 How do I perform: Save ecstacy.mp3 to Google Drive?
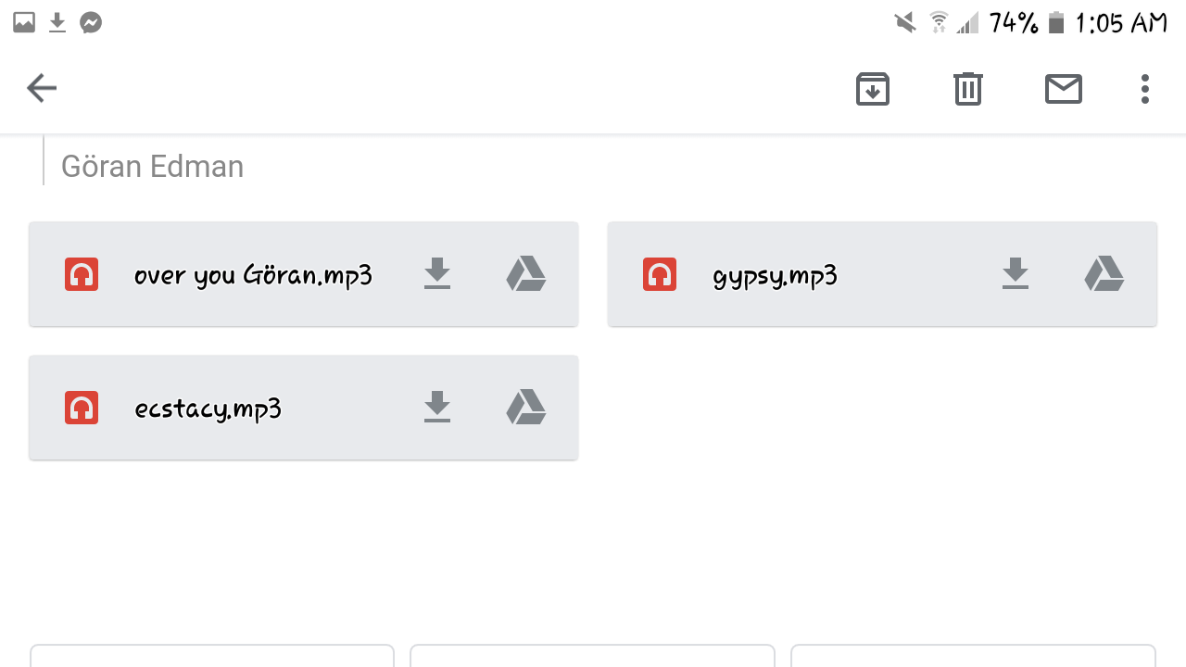[526, 408]
